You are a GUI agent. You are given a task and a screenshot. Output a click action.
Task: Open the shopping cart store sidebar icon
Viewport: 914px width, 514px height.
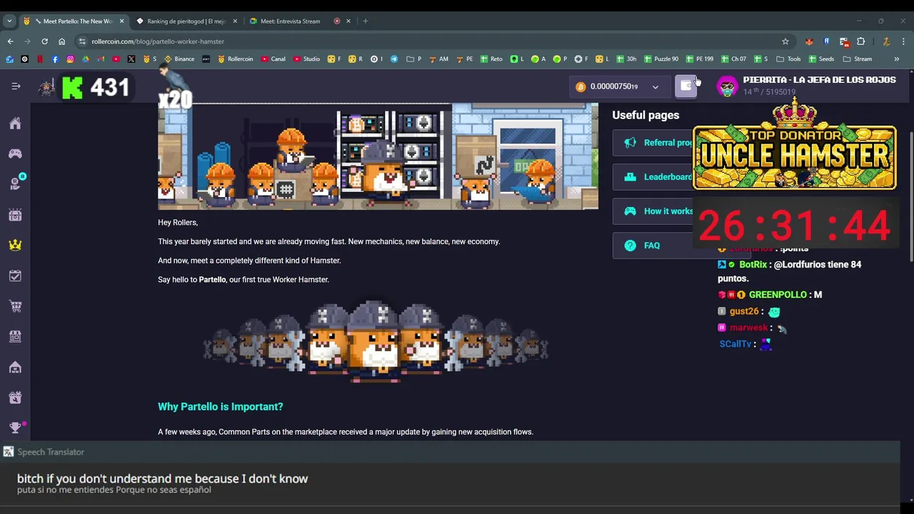(x=15, y=306)
